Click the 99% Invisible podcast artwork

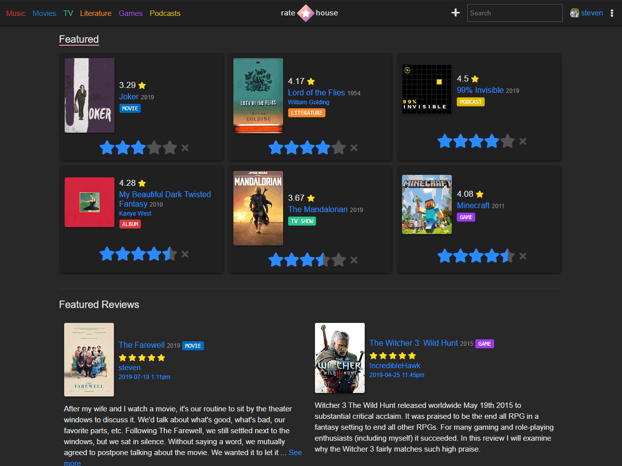427,89
